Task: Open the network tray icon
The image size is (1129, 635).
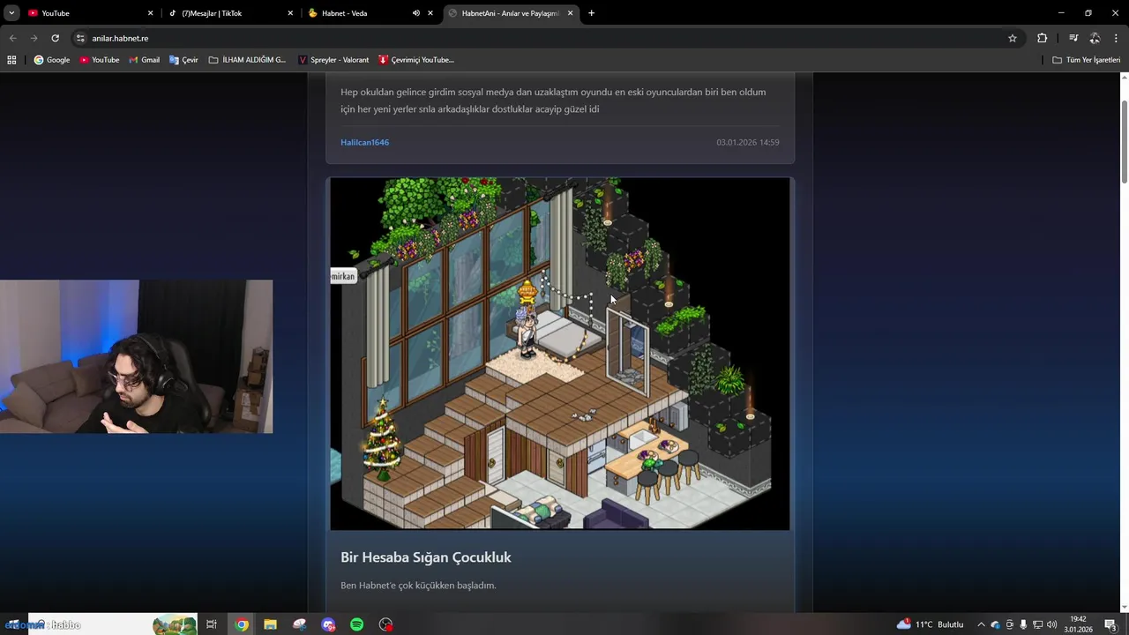Action: [x=1037, y=624]
